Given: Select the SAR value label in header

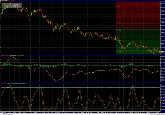Looking at the screenshot, I should 11,1.
